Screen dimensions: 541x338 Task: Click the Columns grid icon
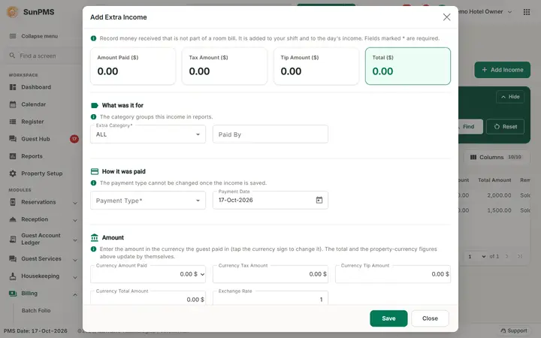473,157
